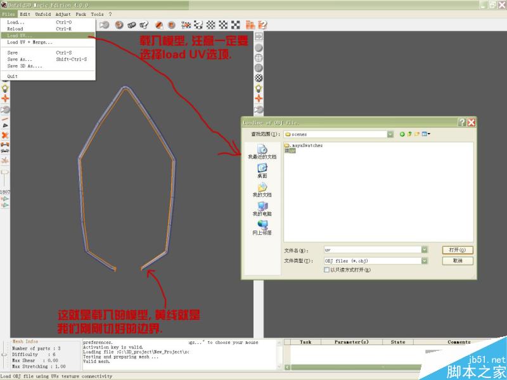
Task: Click the orange weld bridge icon in left toolbar
Action: click(5, 144)
